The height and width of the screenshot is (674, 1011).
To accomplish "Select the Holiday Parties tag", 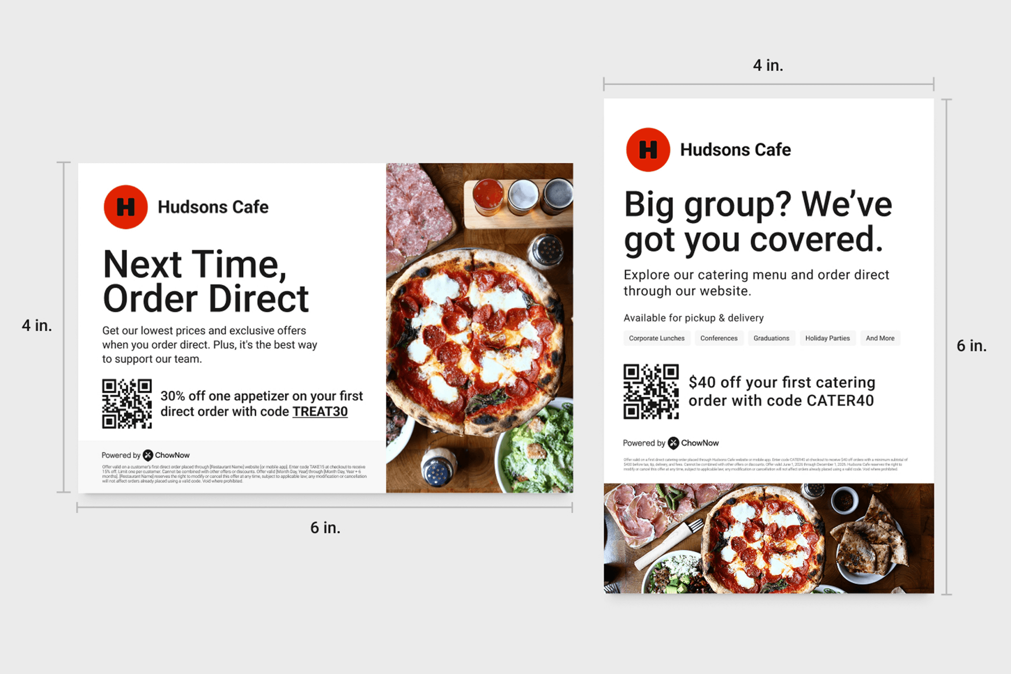I will [827, 338].
